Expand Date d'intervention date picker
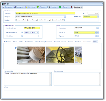Image resolution: width=106 pixels, height=101 pixels. 38,33
